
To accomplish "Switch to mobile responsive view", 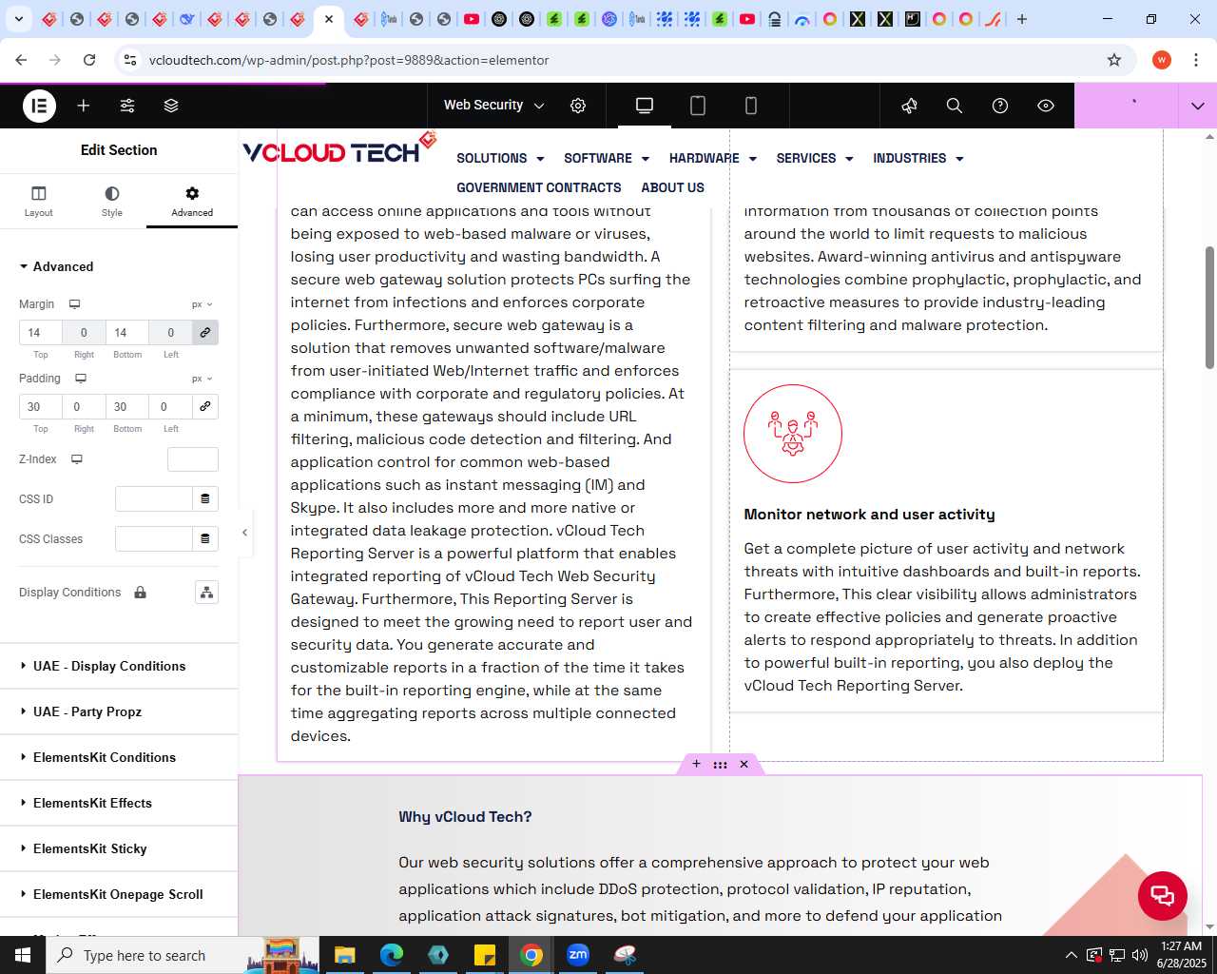I will [751, 106].
